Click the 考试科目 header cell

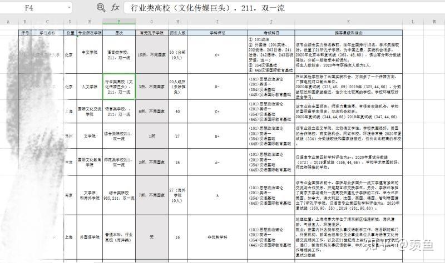click(271, 33)
